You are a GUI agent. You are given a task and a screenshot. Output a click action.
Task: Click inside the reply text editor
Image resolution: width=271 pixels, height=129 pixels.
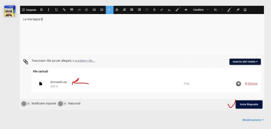(142, 35)
